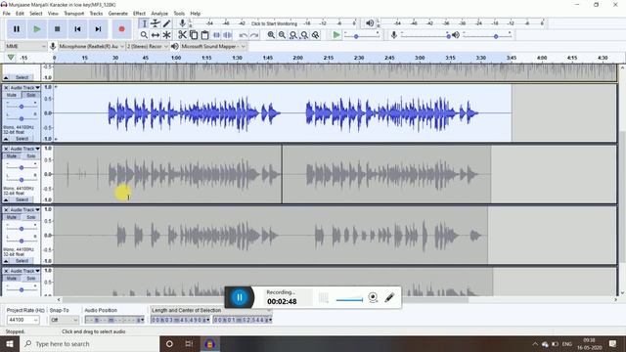626x352 pixels.
Task: Adjust gain slider on the blue-waveform track
Action: point(22,107)
